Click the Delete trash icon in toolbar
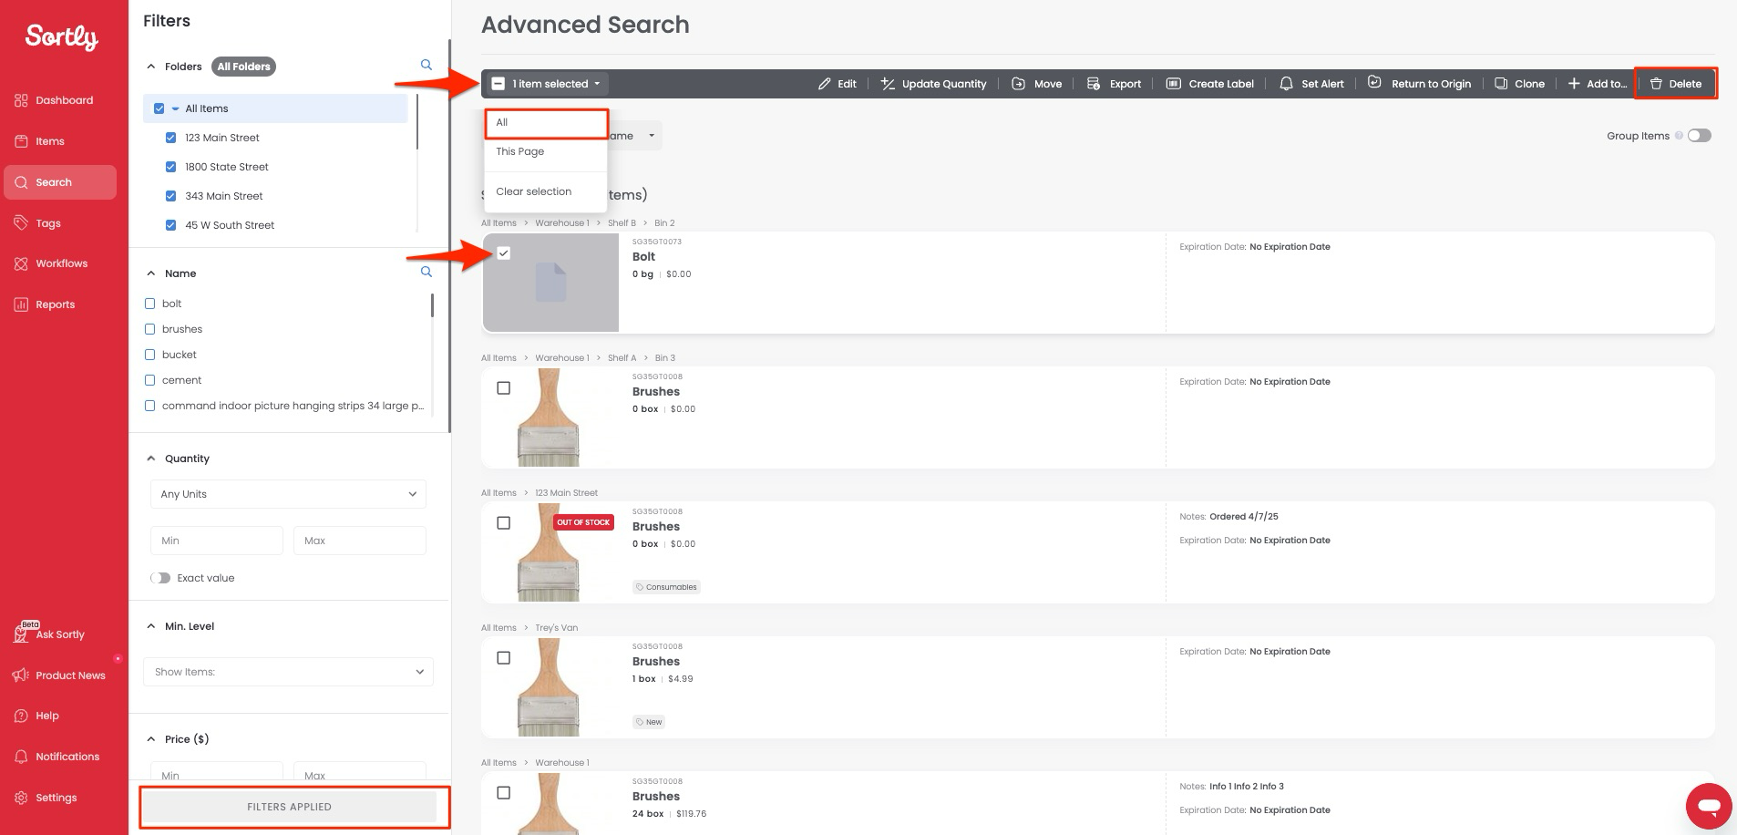Viewport: 1737px width, 835px height. (x=1656, y=84)
